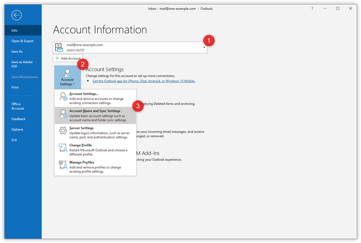361x243 pixels.
Task: Click the Help question mark icon
Action: [312, 8]
